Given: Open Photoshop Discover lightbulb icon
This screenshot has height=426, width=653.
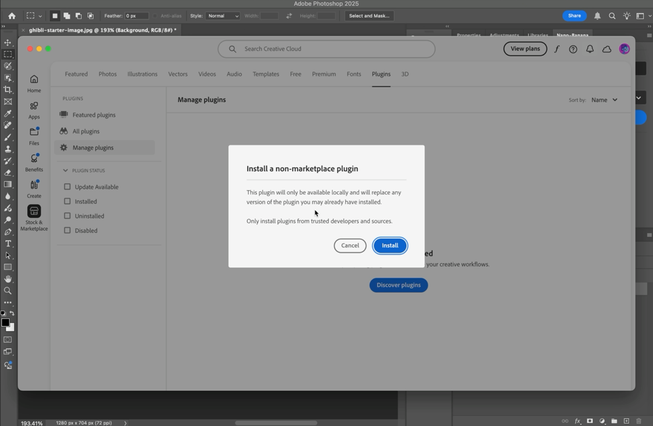Looking at the screenshot, I should (627, 16).
